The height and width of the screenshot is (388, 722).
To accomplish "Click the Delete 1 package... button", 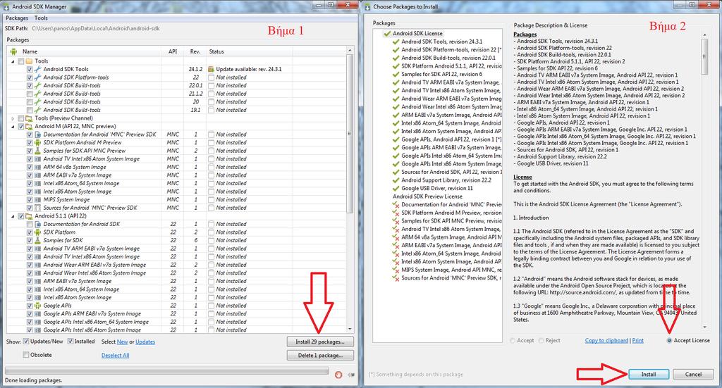I will (x=320, y=356).
